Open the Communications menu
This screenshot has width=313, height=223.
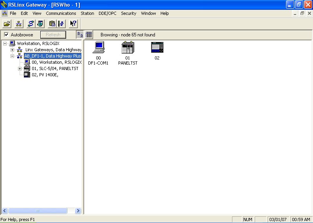click(x=61, y=13)
